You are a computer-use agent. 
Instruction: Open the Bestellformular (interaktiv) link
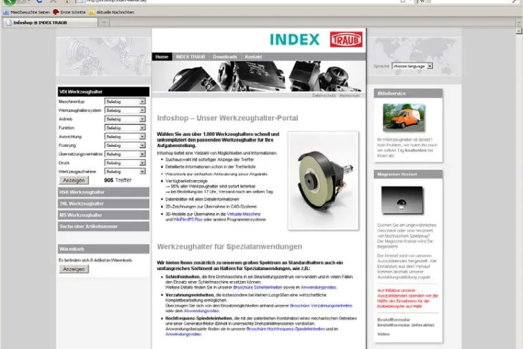pyautogui.click(x=406, y=325)
